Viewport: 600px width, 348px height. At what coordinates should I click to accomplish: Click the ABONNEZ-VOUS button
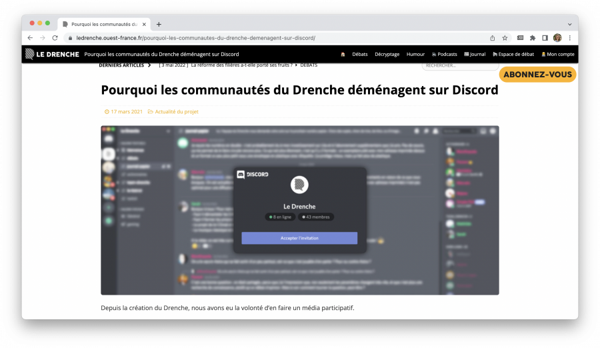537,75
